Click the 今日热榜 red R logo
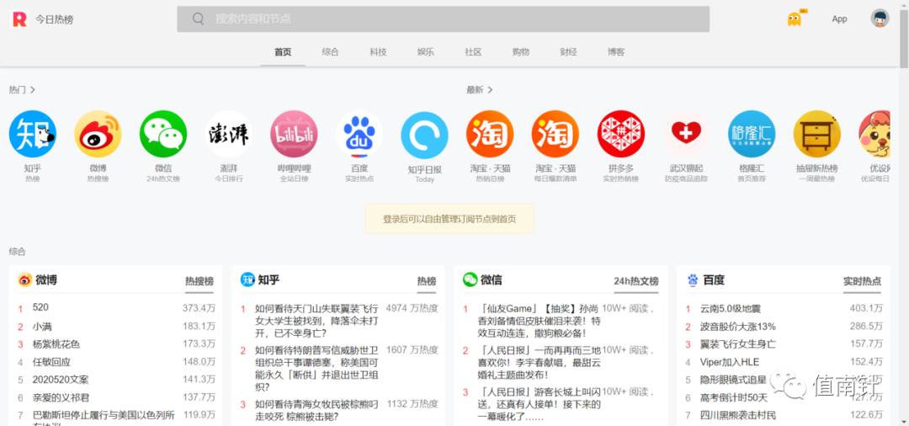 (x=19, y=19)
